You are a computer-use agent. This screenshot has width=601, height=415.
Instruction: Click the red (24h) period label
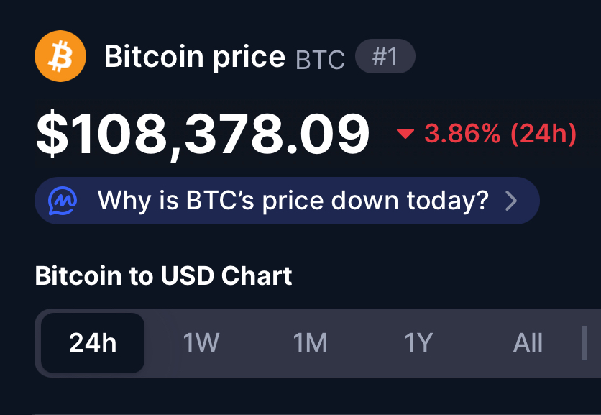[543, 134]
